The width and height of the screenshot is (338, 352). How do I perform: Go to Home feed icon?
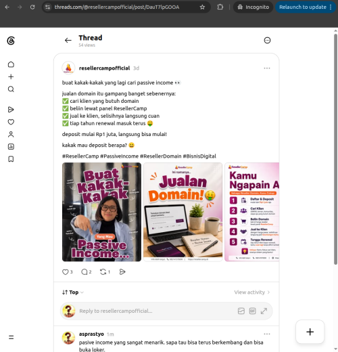[x=11, y=64]
